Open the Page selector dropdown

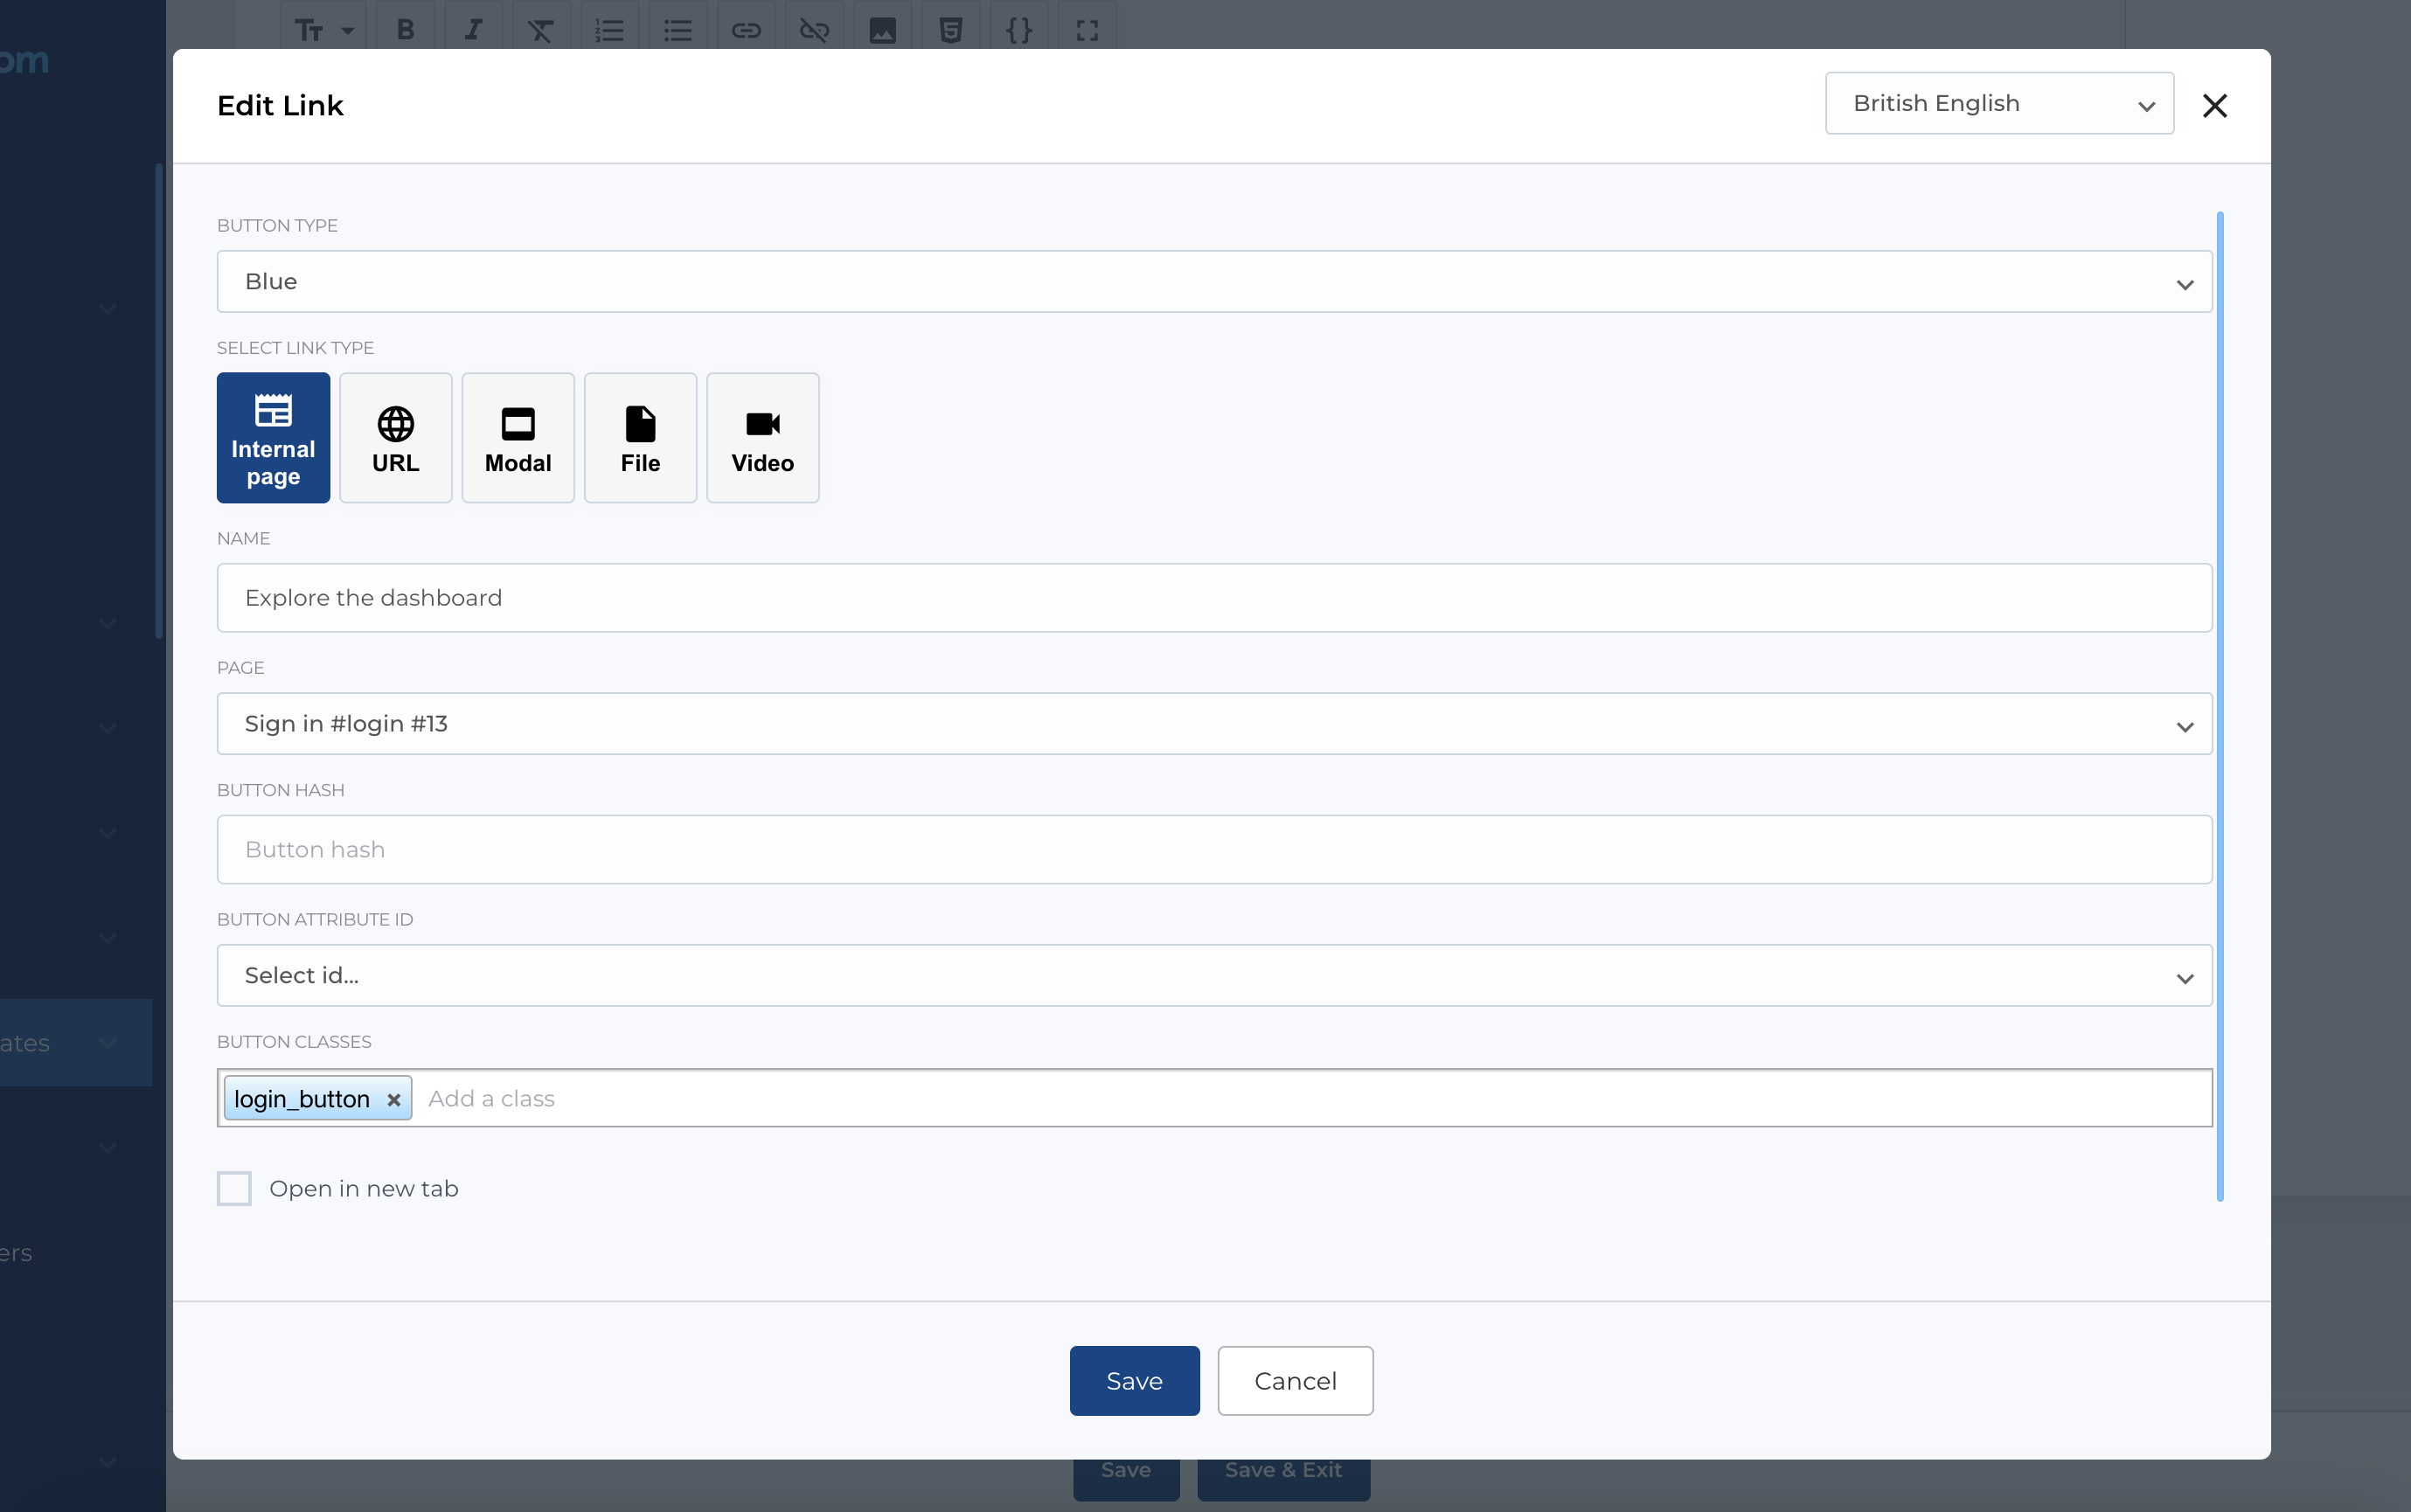pyautogui.click(x=1213, y=723)
